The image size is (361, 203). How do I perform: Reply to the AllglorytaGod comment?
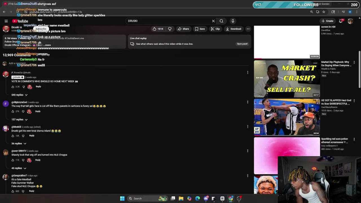(38, 111)
